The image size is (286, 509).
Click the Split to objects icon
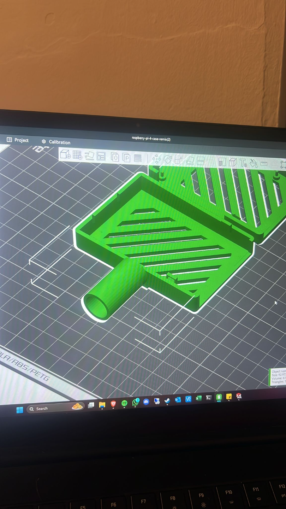(x=115, y=157)
